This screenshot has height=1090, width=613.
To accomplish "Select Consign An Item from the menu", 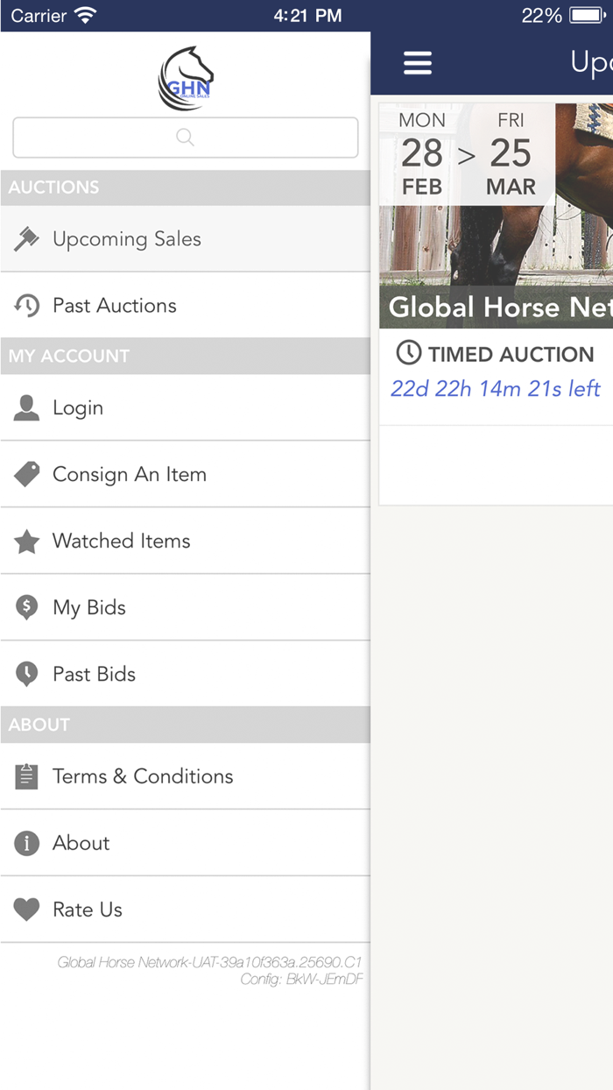I will click(x=130, y=473).
